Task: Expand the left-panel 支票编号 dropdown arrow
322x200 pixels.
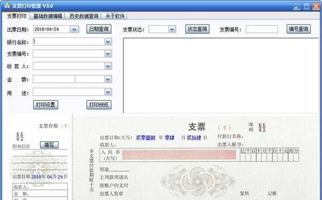Action: click(108, 54)
